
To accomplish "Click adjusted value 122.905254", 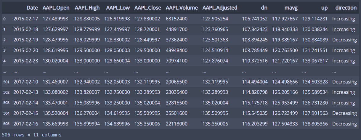I will point(215,19).
